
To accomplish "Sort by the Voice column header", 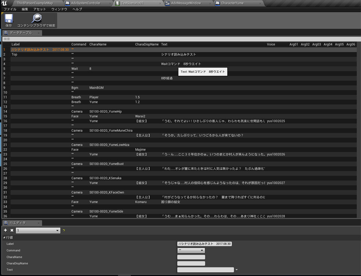I will click(271, 44).
